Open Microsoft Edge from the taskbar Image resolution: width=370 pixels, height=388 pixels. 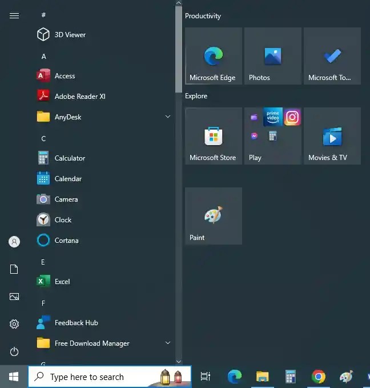234,376
